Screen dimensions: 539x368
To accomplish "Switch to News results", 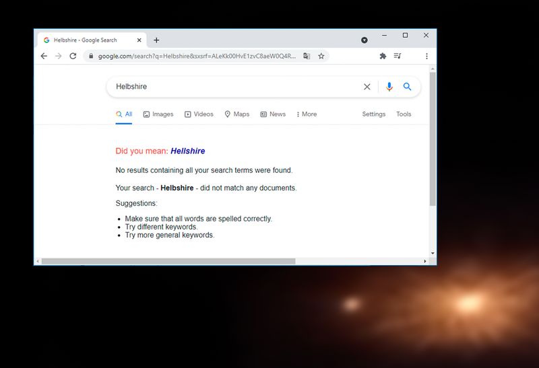I will coord(273,114).
